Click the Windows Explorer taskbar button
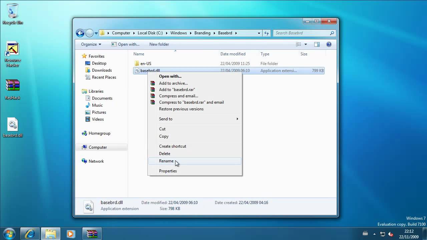This screenshot has height=240, width=427. (50, 234)
